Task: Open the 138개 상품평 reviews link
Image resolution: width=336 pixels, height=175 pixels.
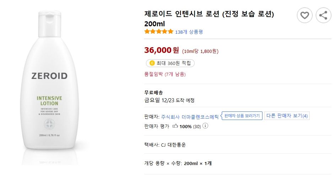Action: pos(189,32)
